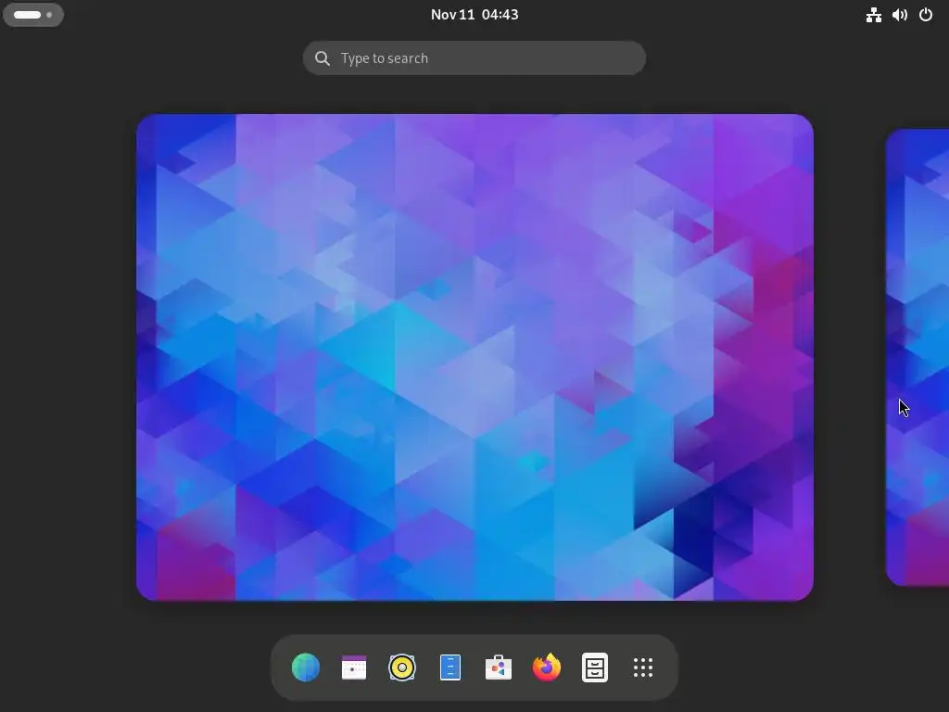The image size is (949, 712).
Task: Open Firefox from the dock
Action: [x=547, y=667]
